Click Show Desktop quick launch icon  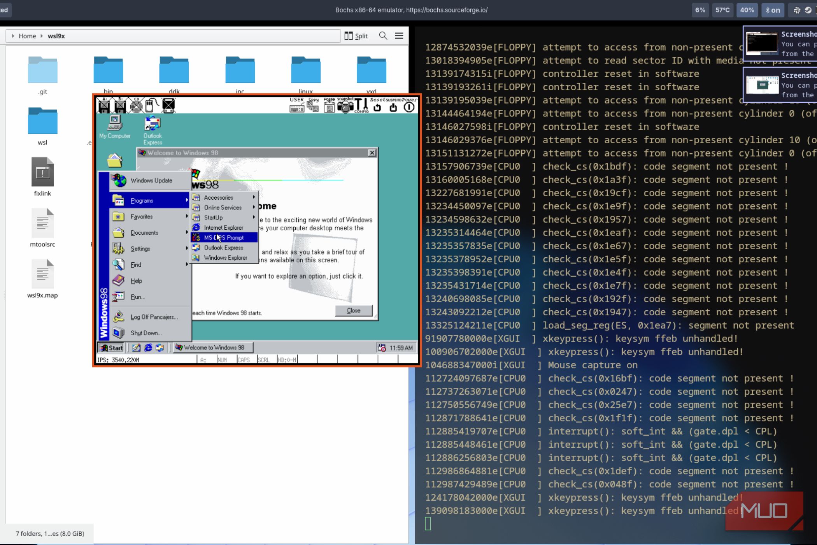(136, 348)
